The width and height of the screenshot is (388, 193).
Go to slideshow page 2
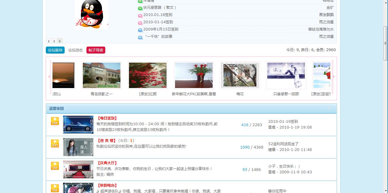click(x=54, y=41)
